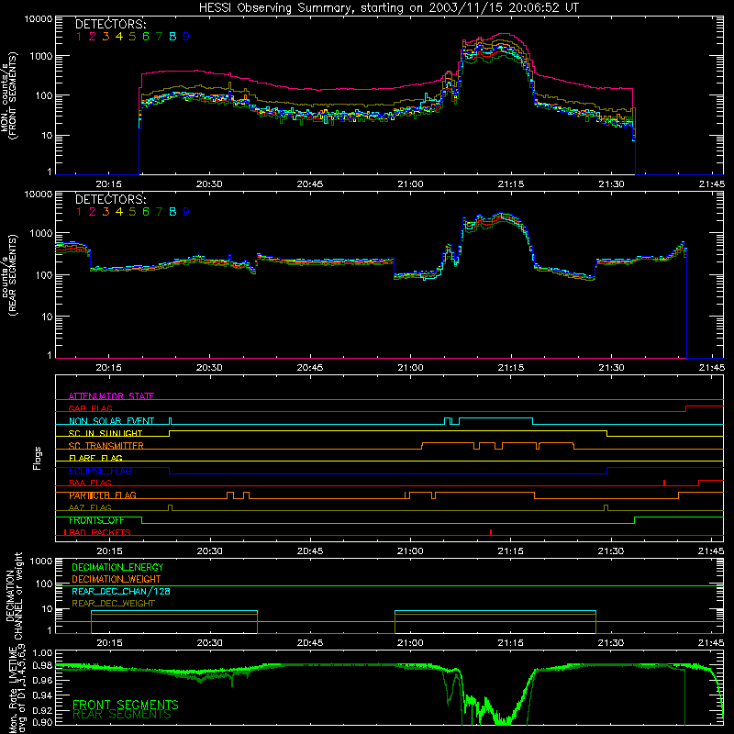Click blue detector 9 in rear segments legend

pos(186,212)
